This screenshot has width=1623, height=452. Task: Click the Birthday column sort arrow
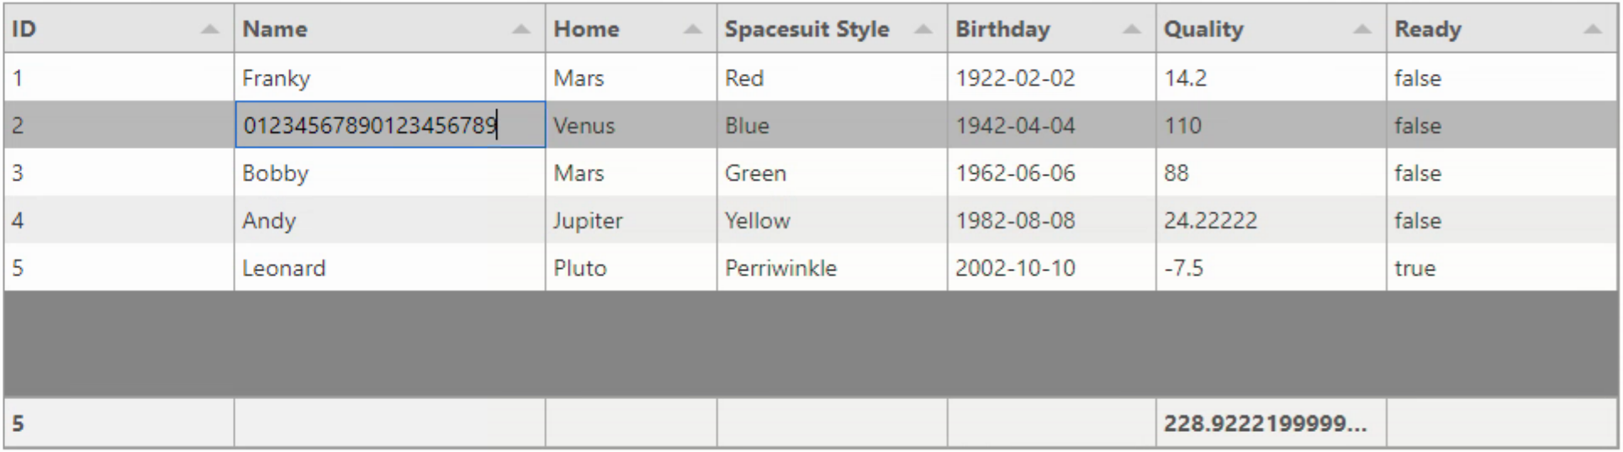tap(1132, 29)
